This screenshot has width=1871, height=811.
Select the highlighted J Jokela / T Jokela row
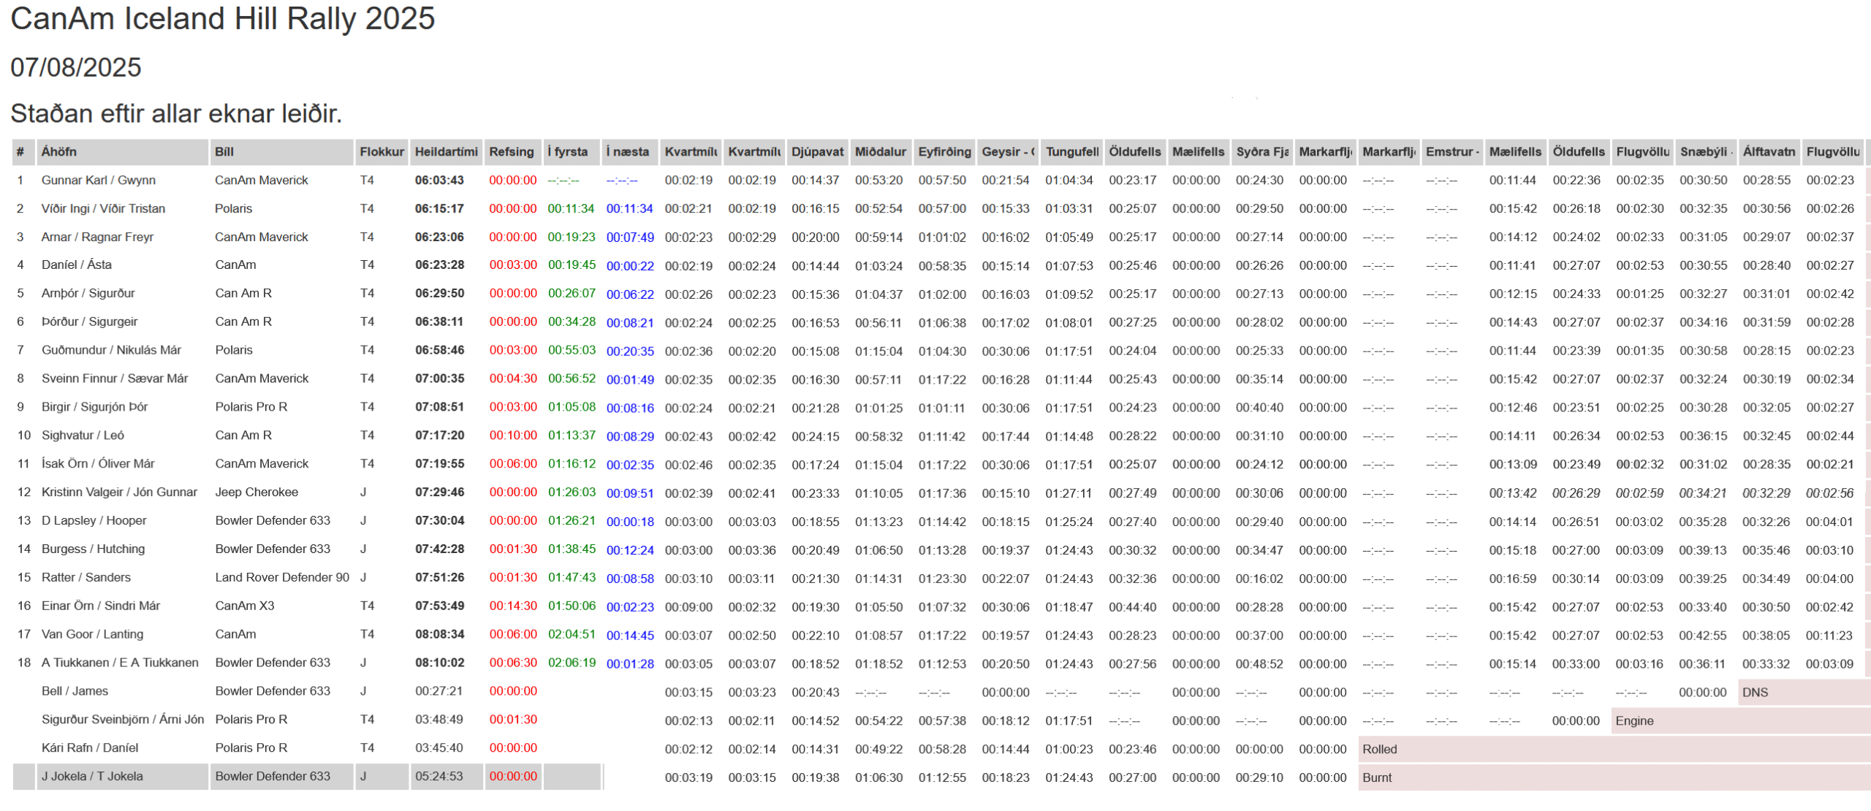[x=92, y=777]
